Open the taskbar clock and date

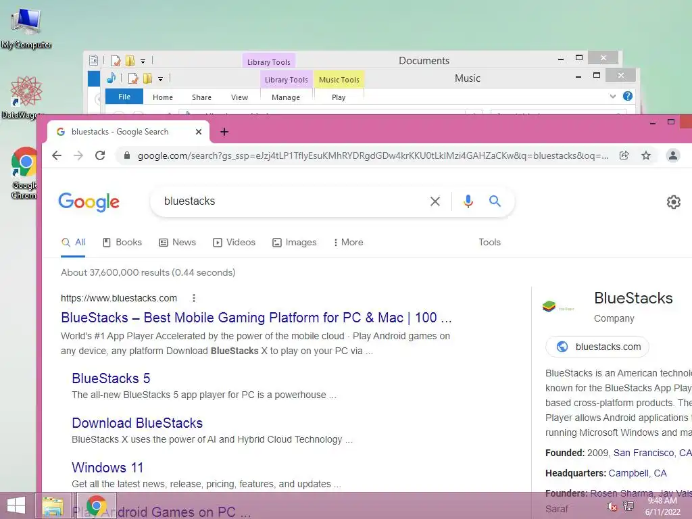coord(662,506)
